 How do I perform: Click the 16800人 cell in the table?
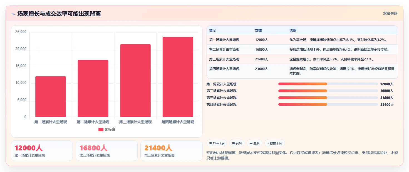coord(261,50)
